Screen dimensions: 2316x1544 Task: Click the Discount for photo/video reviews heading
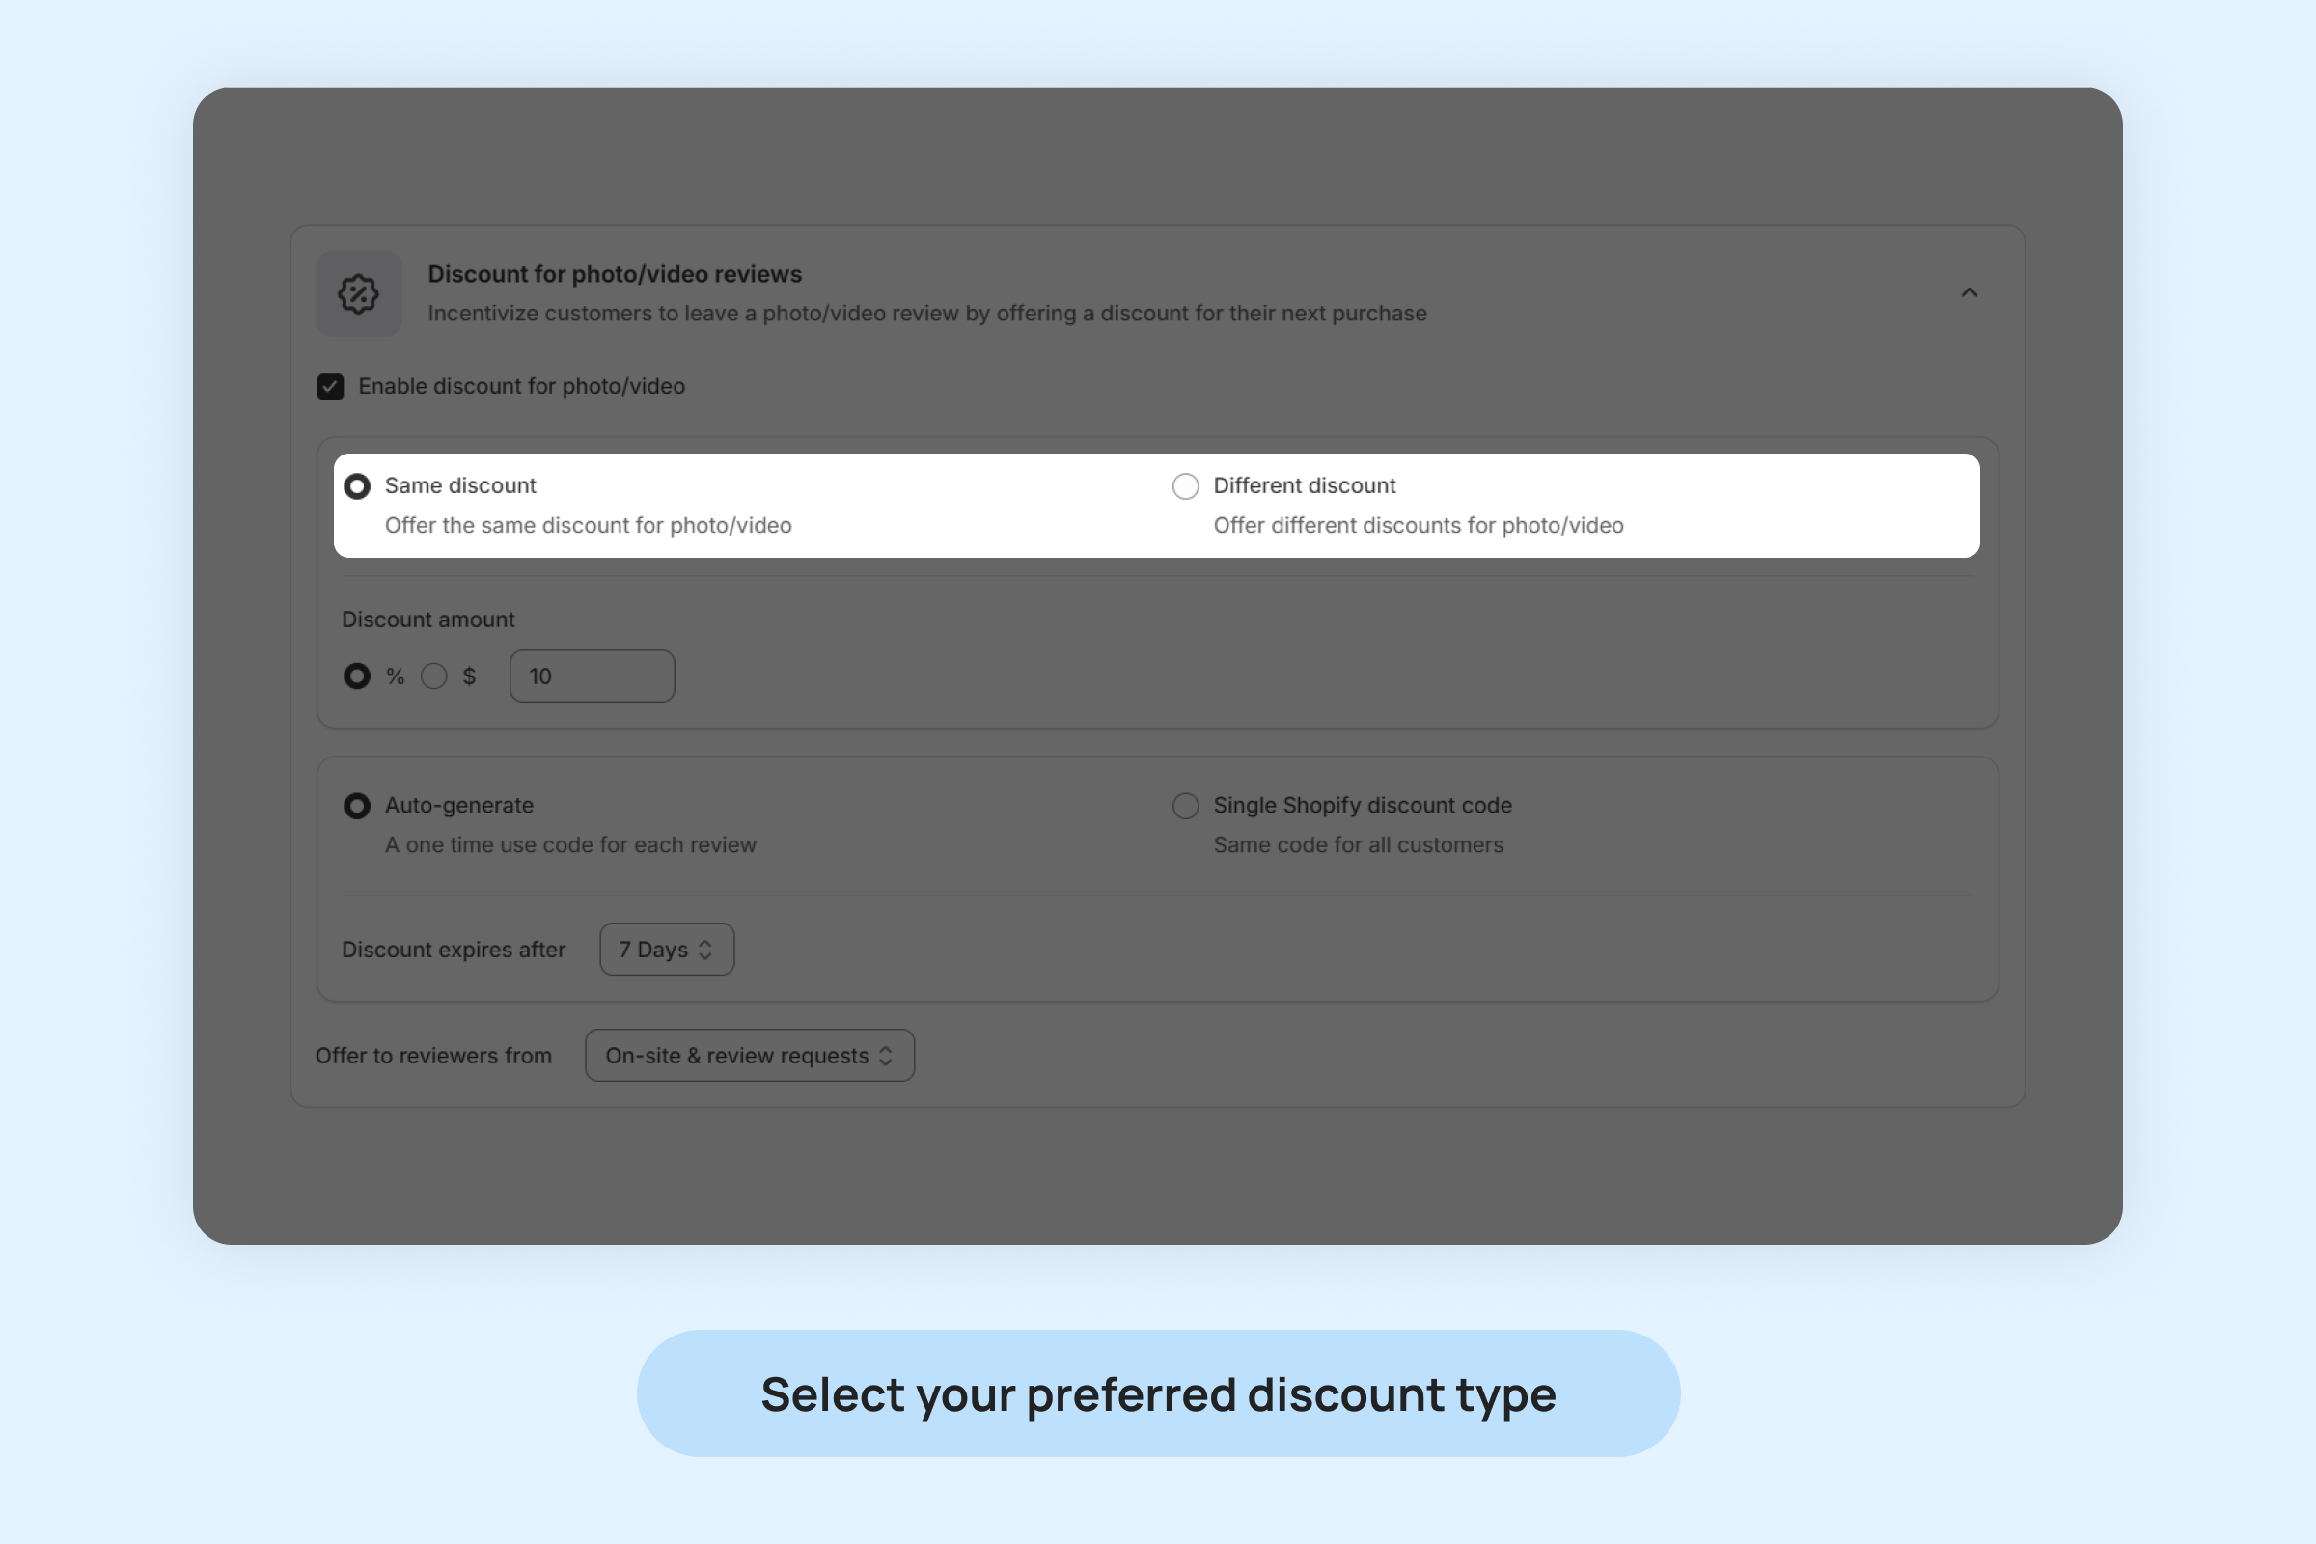pyautogui.click(x=615, y=275)
